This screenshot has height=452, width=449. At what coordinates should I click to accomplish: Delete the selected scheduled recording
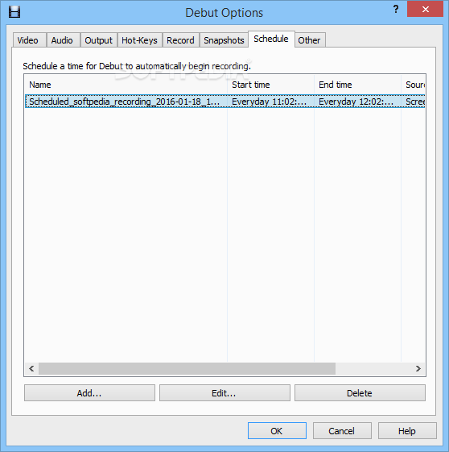(360, 393)
